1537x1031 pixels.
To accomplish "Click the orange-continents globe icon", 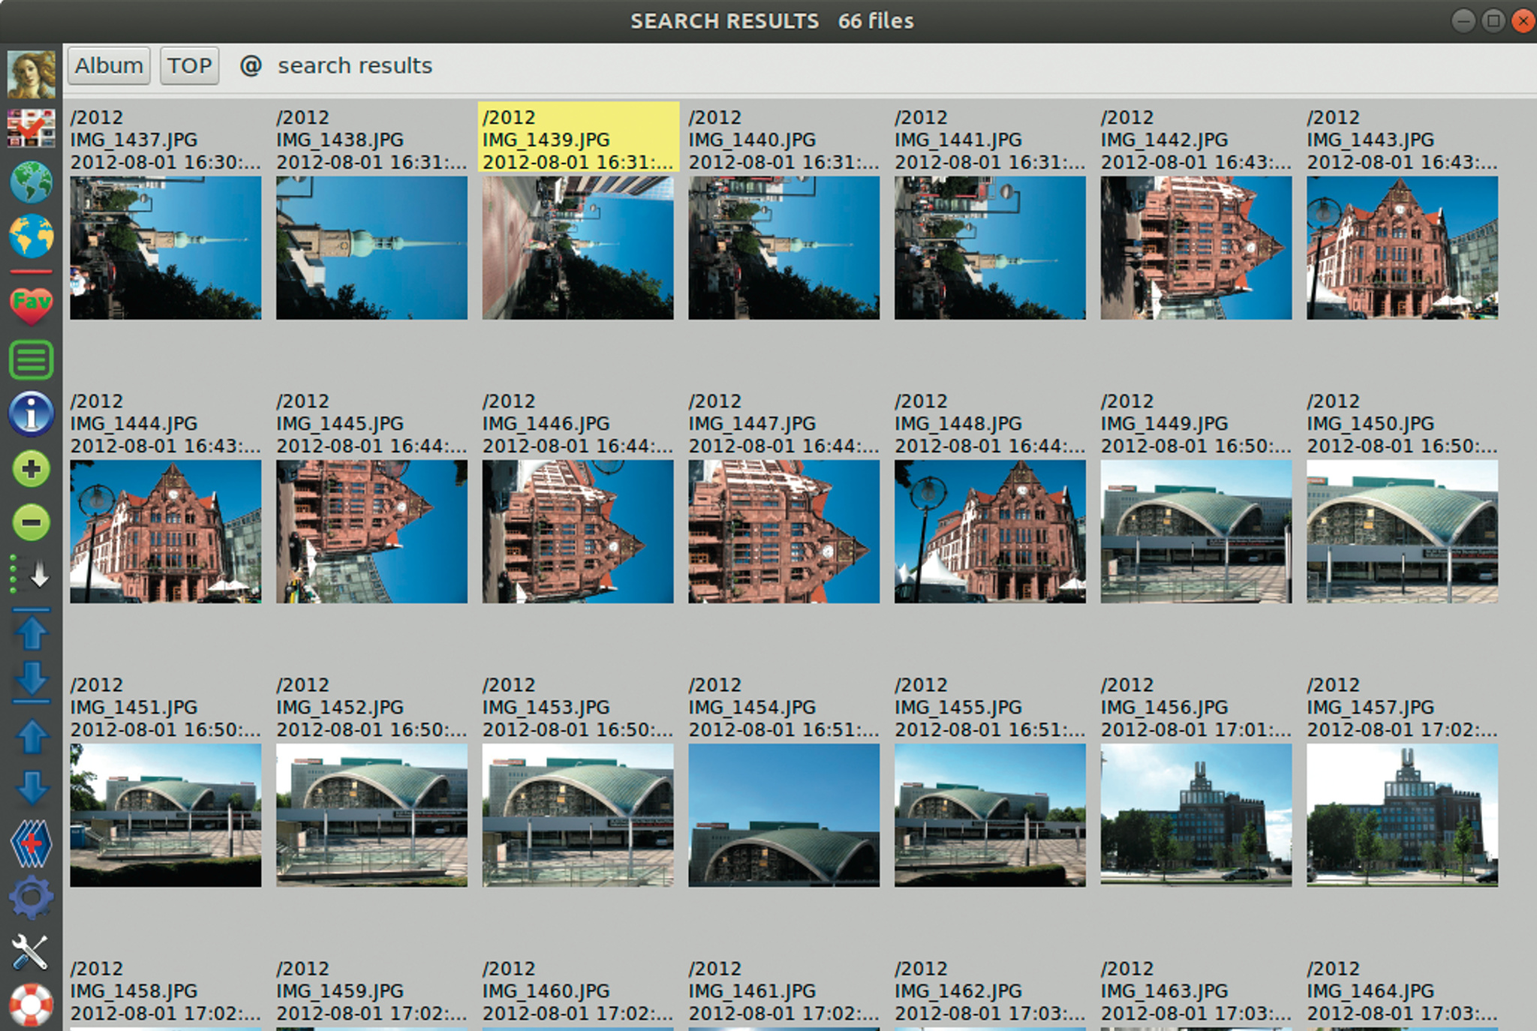I will pyautogui.click(x=31, y=236).
